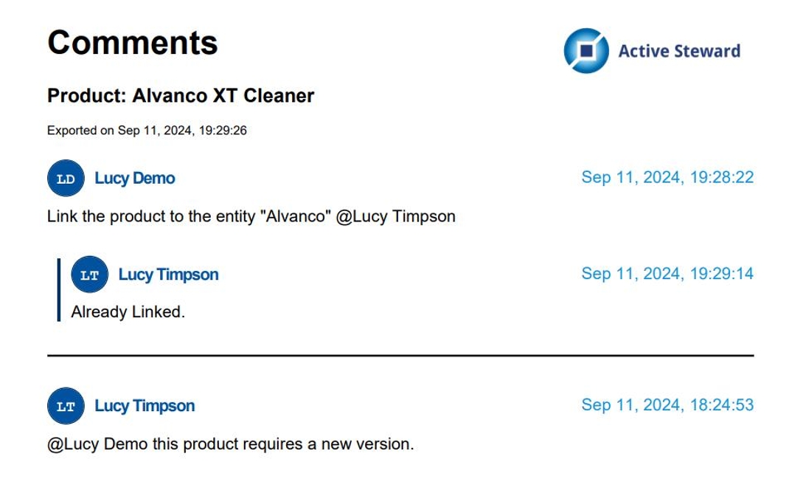Select the Lucy Timpson name in the reply

168,275
